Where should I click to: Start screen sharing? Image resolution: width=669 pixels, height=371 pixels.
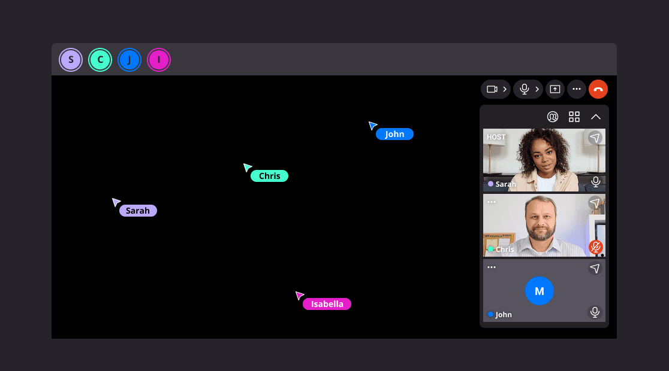point(555,89)
